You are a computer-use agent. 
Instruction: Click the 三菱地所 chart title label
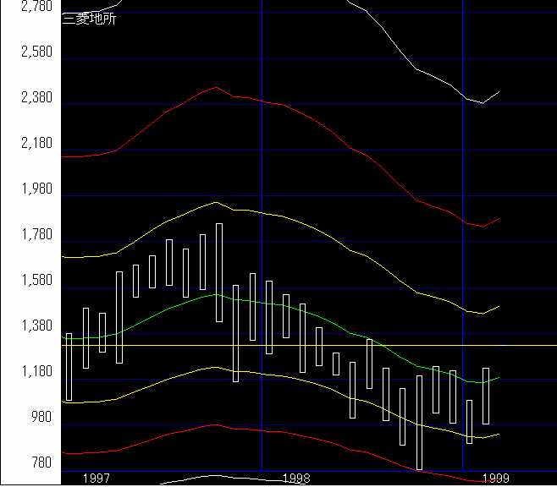89,19
